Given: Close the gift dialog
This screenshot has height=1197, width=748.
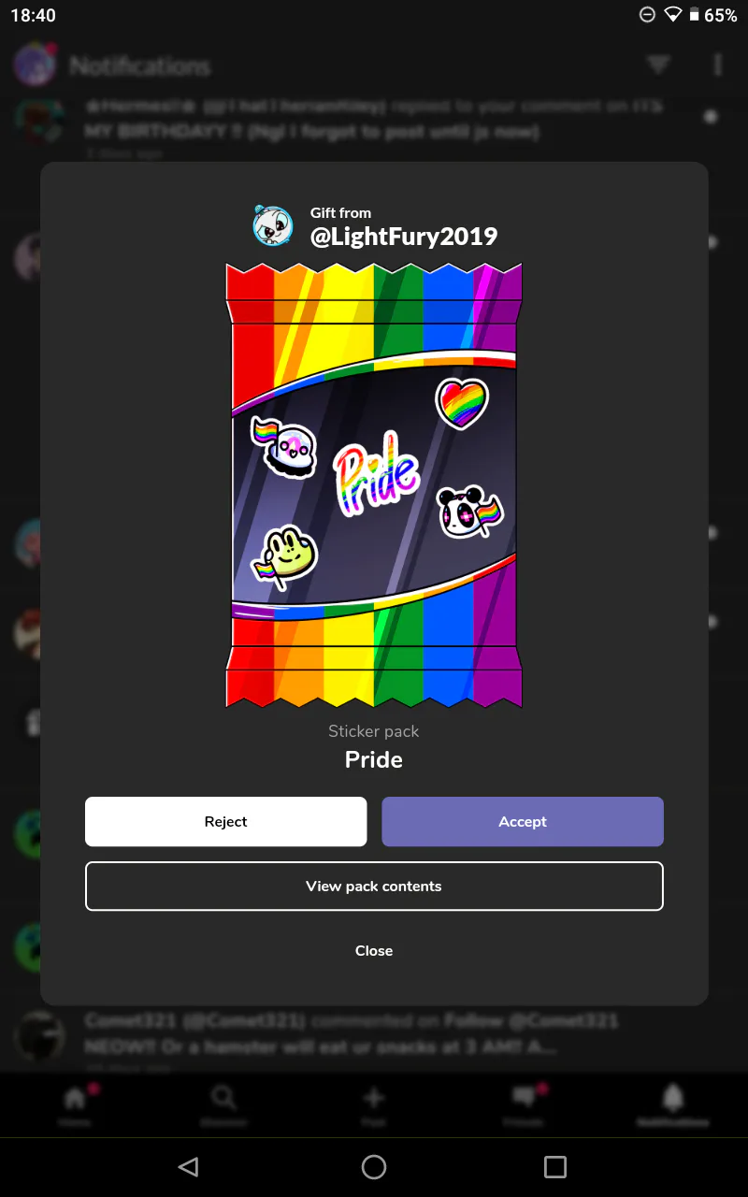Looking at the screenshot, I should [x=374, y=951].
